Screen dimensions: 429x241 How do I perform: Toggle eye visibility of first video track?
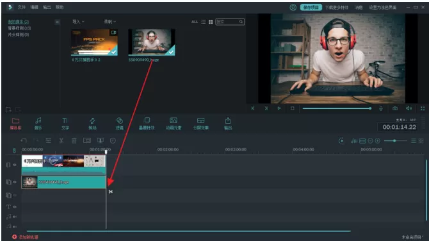tap(15, 165)
